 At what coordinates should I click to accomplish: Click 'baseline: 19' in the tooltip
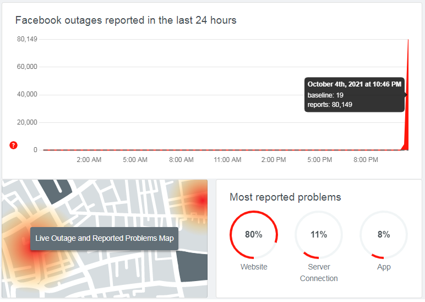tap(325, 95)
